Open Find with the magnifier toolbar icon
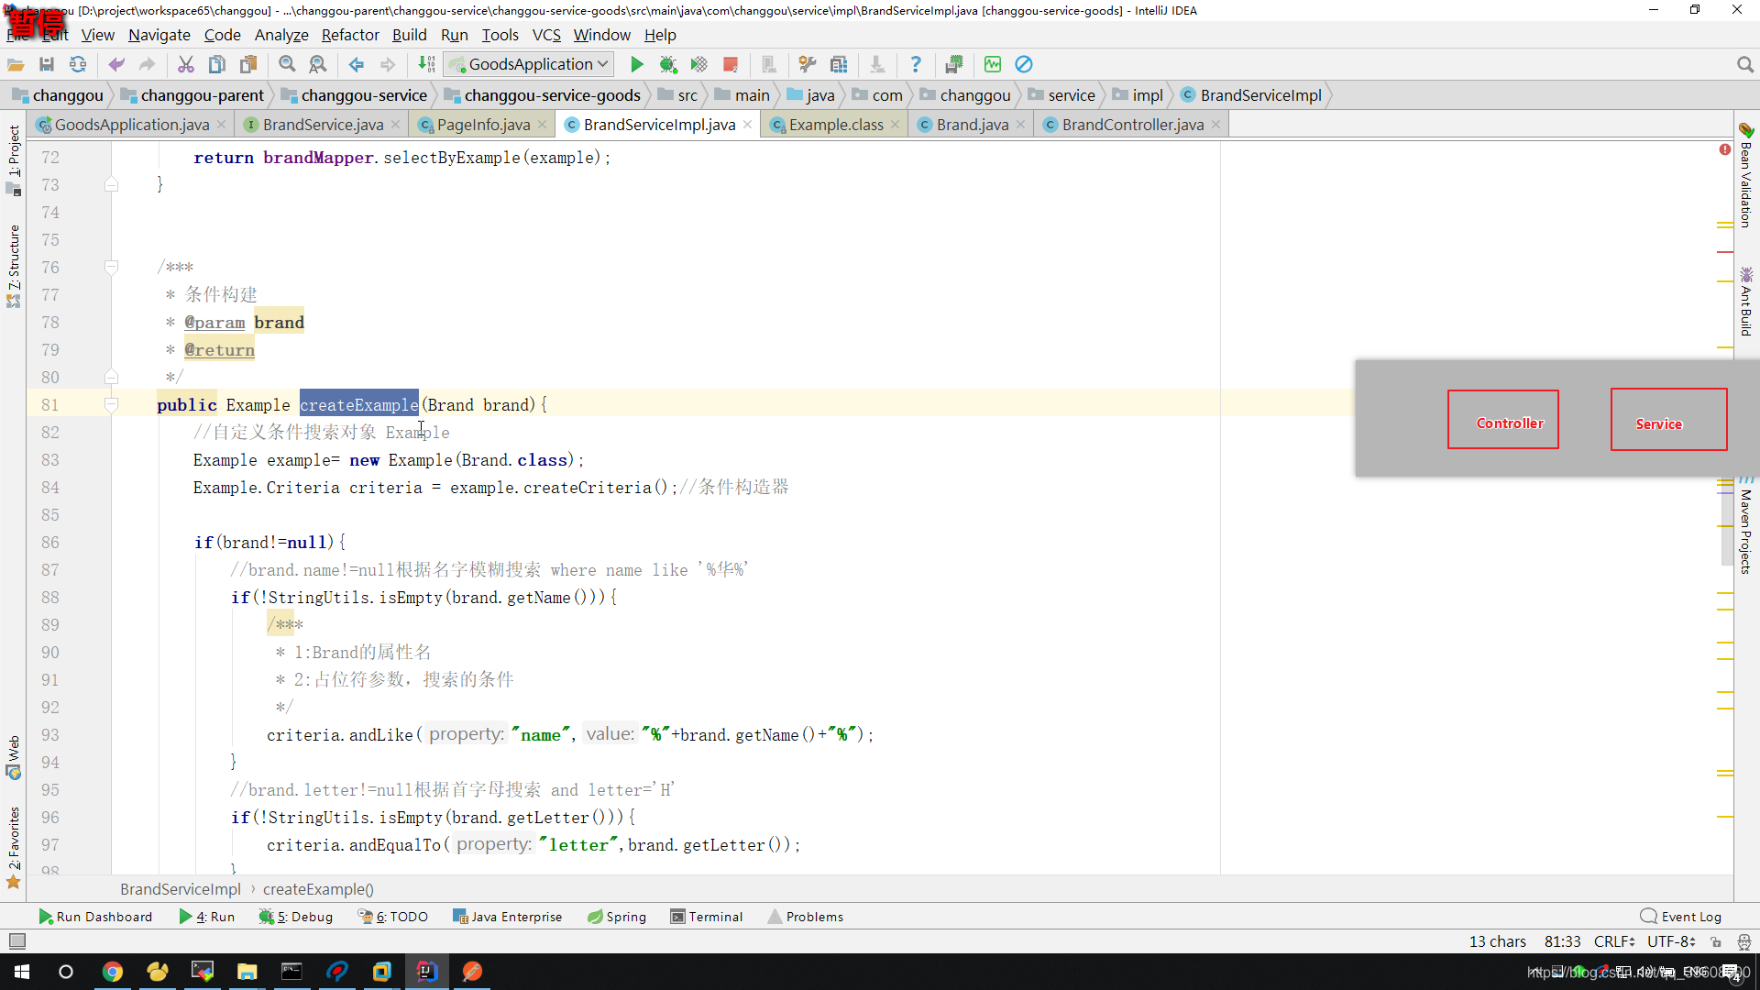This screenshot has height=990, width=1760. (287, 64)
